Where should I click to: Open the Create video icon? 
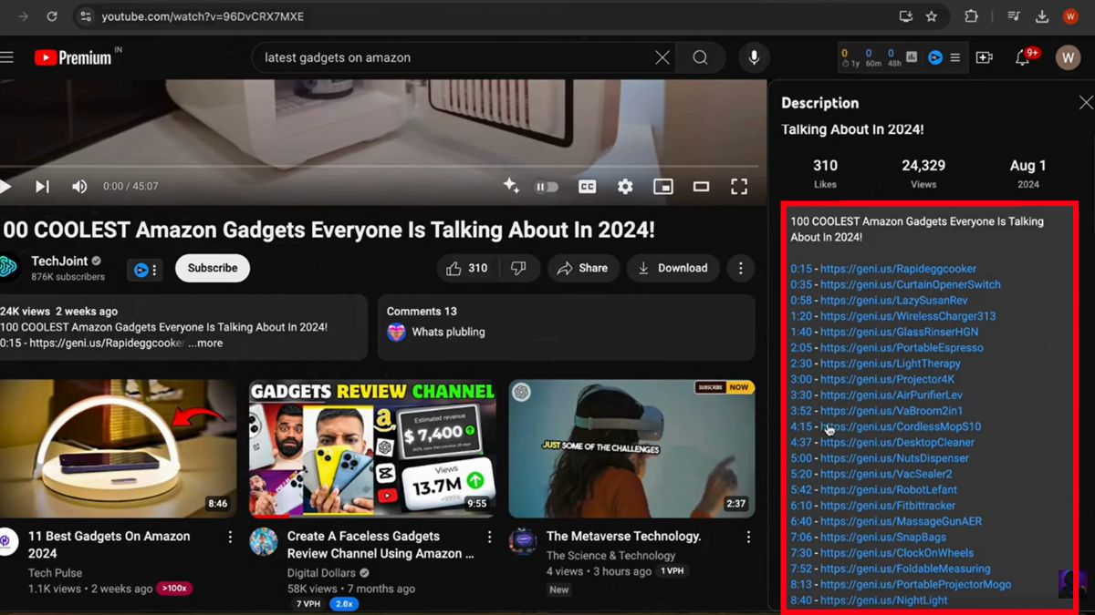click(985, 56)
